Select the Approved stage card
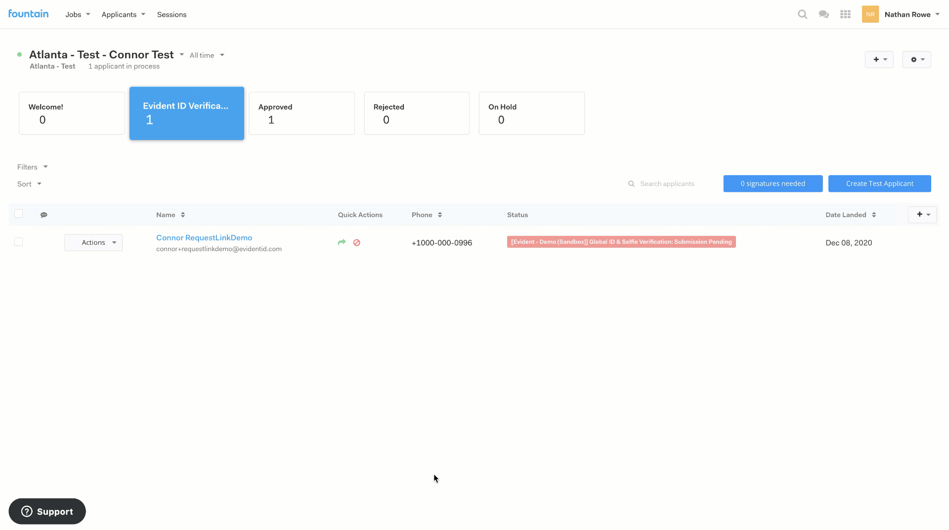Viewport: 949px width, 530px height. click(302, 113)
